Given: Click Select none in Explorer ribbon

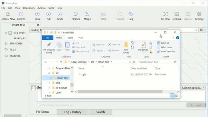Looking at the screenshot, I should coord(164,47).
